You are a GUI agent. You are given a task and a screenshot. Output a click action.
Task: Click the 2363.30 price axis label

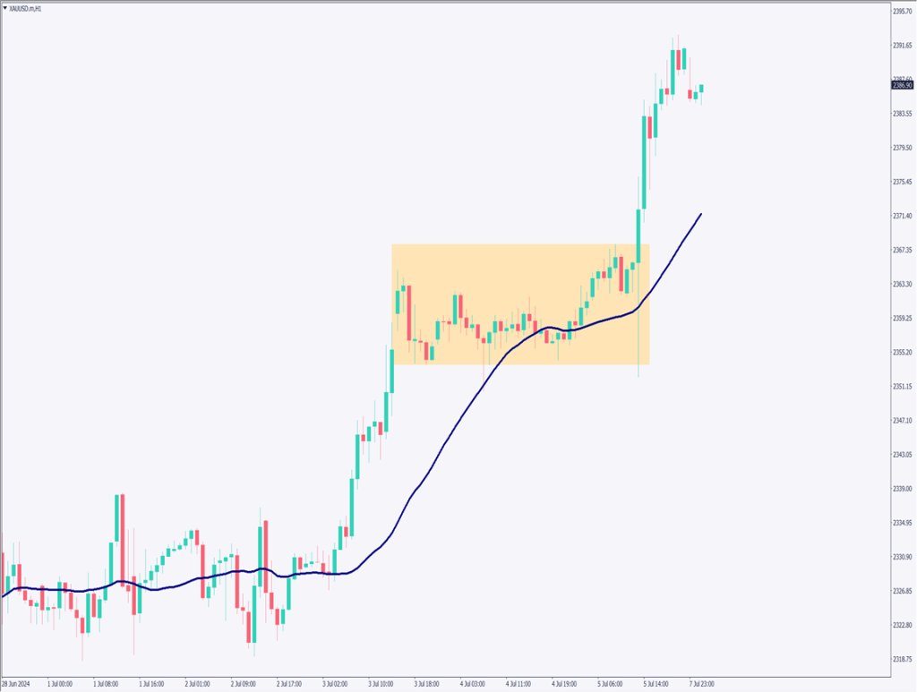[x=902, y=284]
